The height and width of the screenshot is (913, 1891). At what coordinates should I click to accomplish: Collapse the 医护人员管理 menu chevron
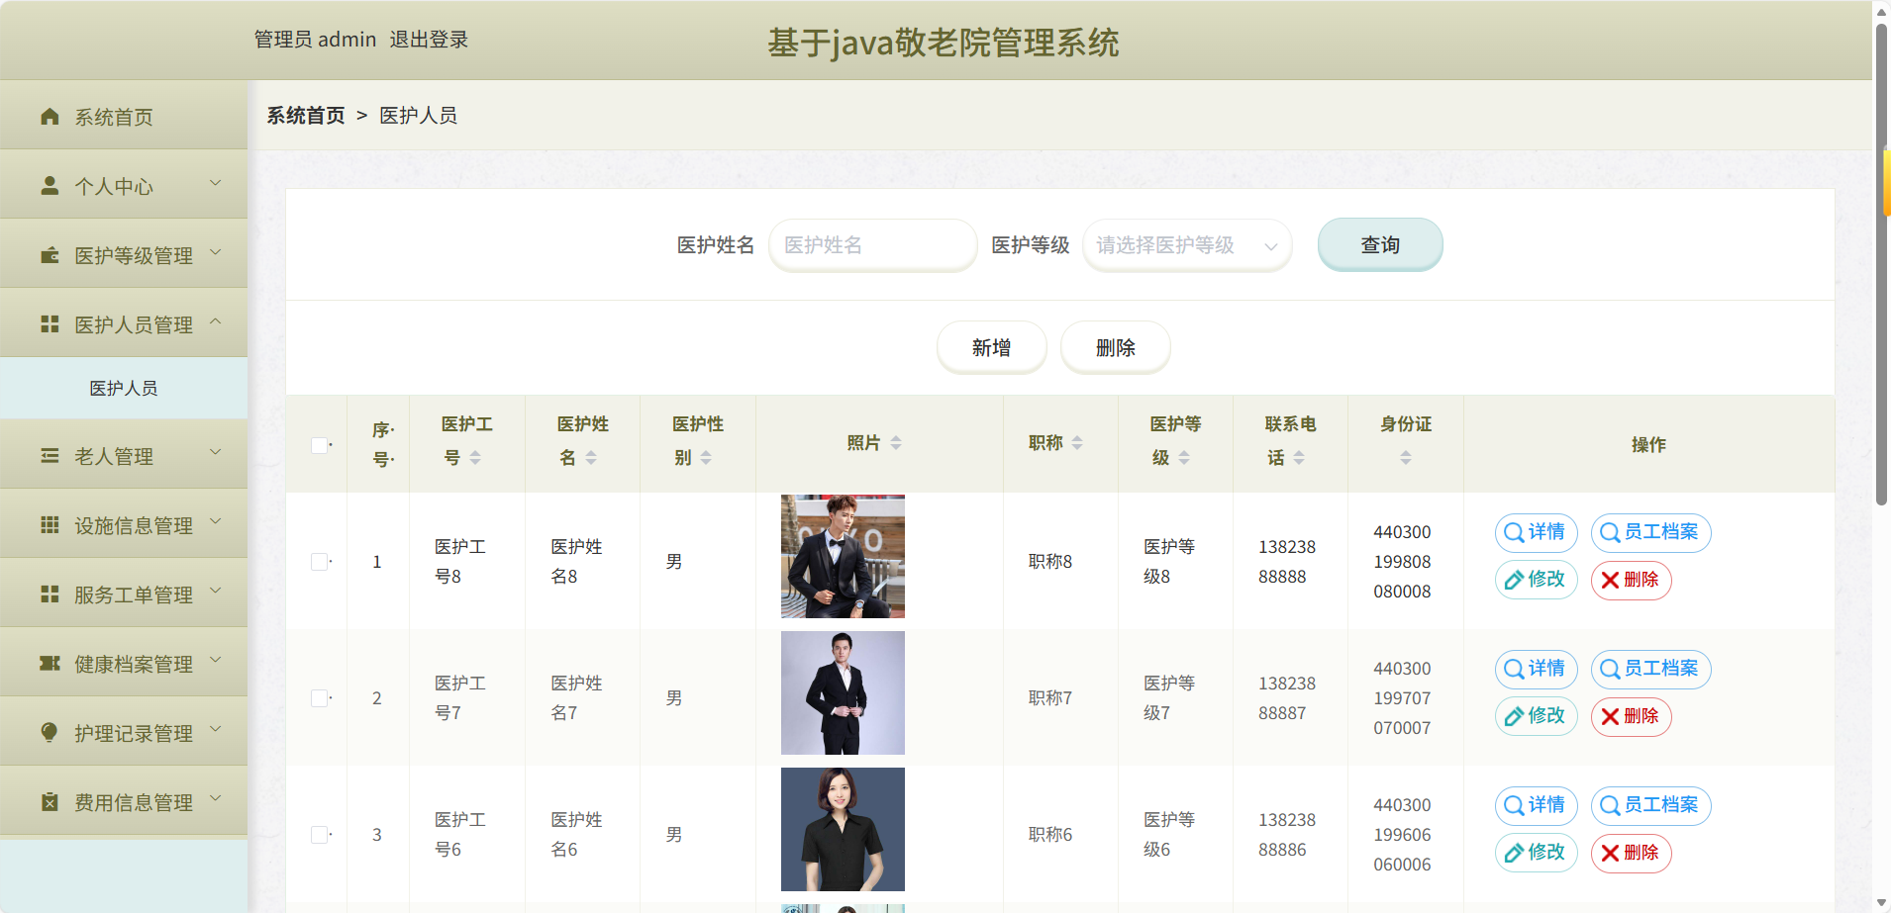tap(215, 322)
